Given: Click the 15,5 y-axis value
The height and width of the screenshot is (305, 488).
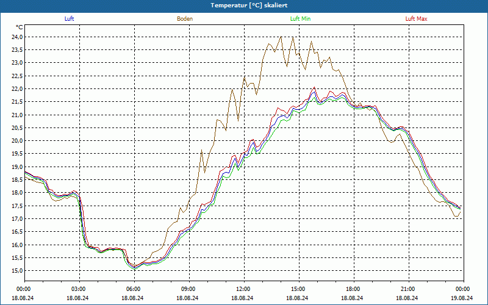Looking at the screenshot, I should (x=17, y=257).
